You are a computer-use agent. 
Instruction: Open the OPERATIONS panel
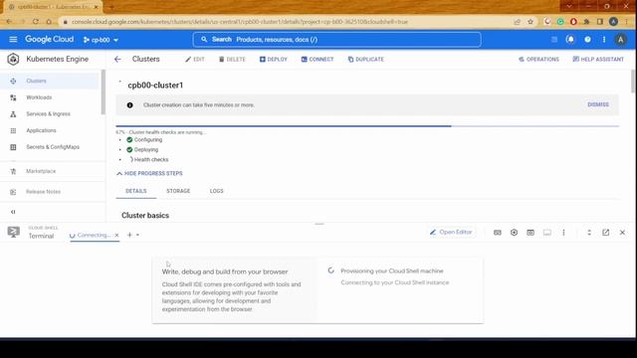tap(538, 60)
